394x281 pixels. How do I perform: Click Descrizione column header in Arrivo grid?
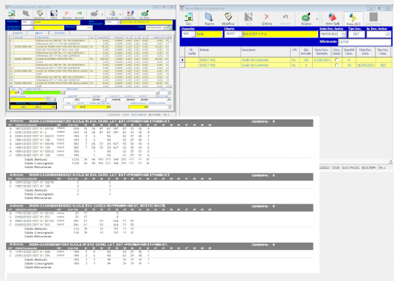coord(266,52)
